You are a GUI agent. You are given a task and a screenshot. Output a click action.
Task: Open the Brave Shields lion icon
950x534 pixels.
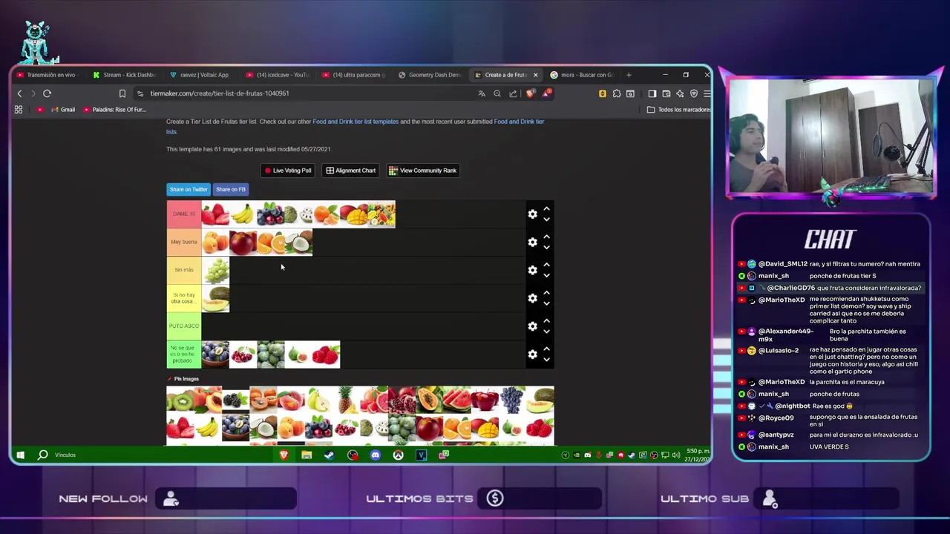(530, 93)
